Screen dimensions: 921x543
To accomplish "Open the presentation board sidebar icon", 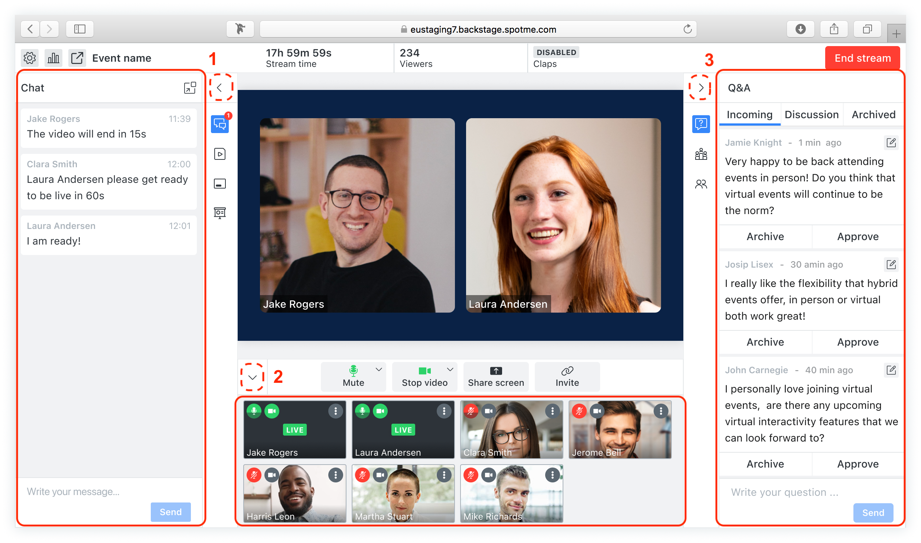I will [x=220, y=213].
